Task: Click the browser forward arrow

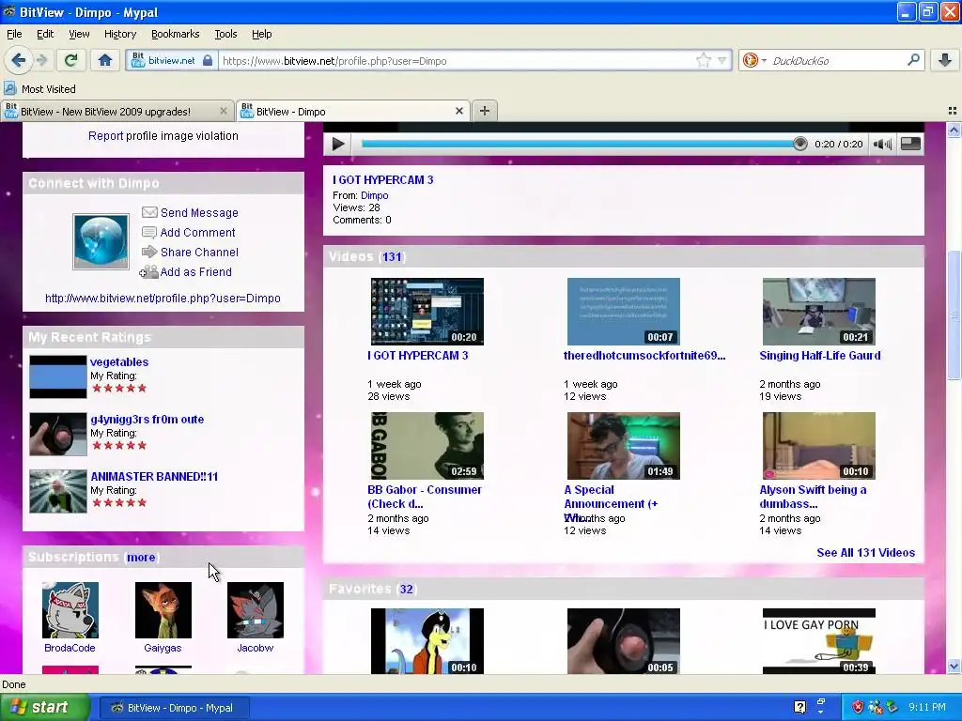Action: [41, 60]
